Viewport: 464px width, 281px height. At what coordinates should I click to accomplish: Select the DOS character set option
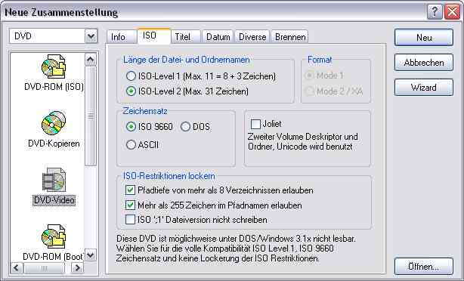pos(185,127)
